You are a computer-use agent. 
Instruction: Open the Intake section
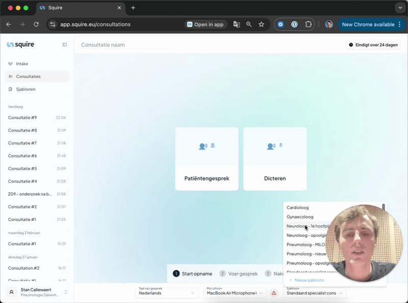pyautogui.click(x=37, y=64)
